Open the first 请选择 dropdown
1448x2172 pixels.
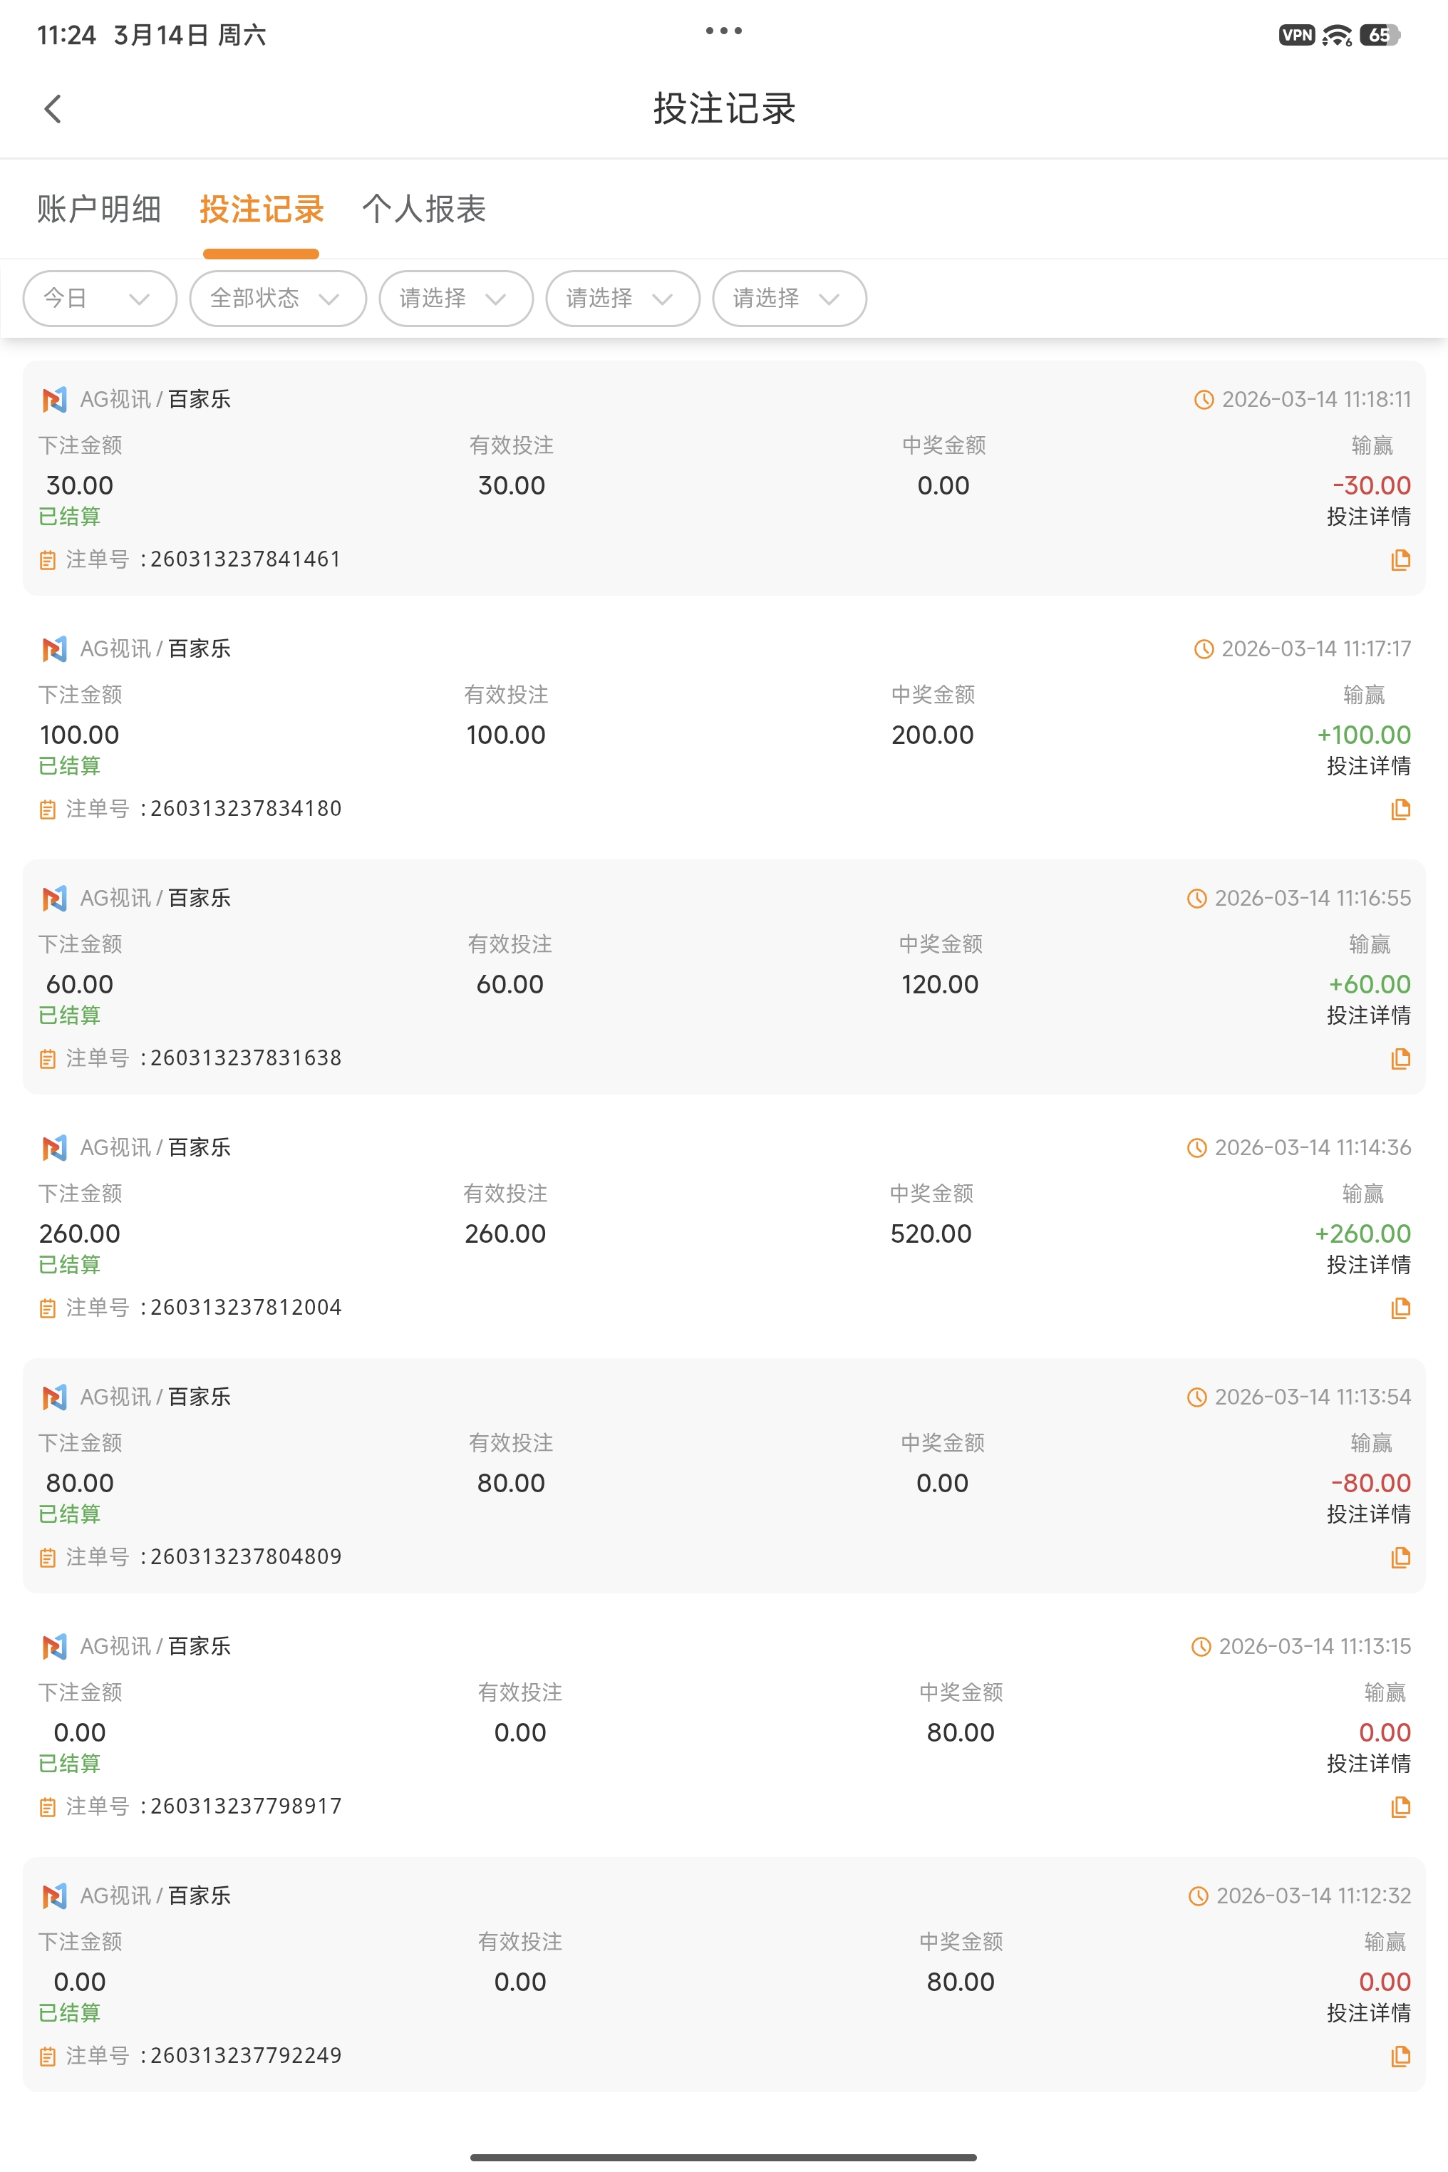tap(455, 299)
